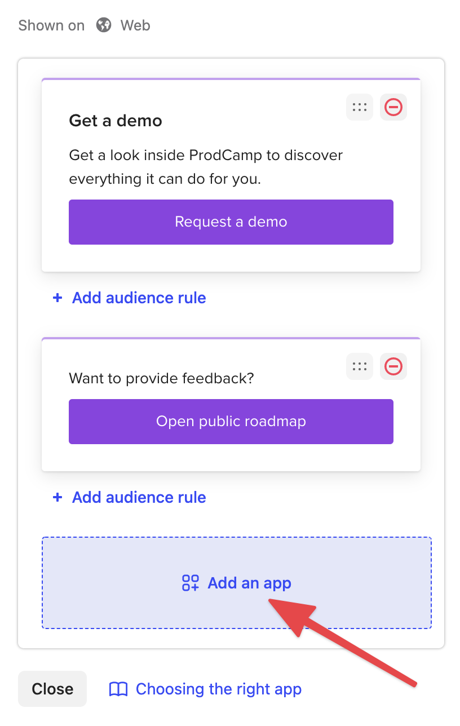Select the Get a demo heading
Image resolution: width=460 pixels, height=726 pixels.
coord(116,121)
